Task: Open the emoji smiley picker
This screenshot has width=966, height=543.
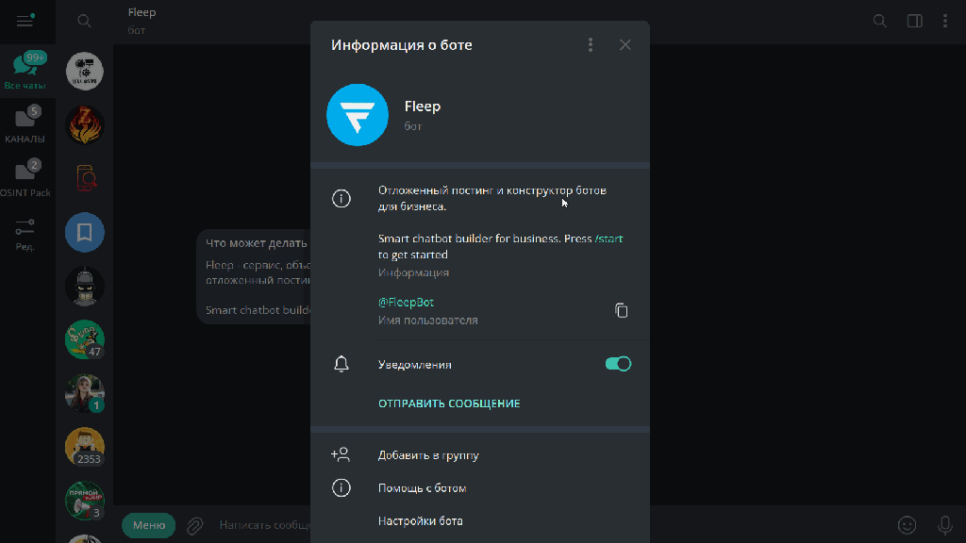Action: tap(907, 525)
